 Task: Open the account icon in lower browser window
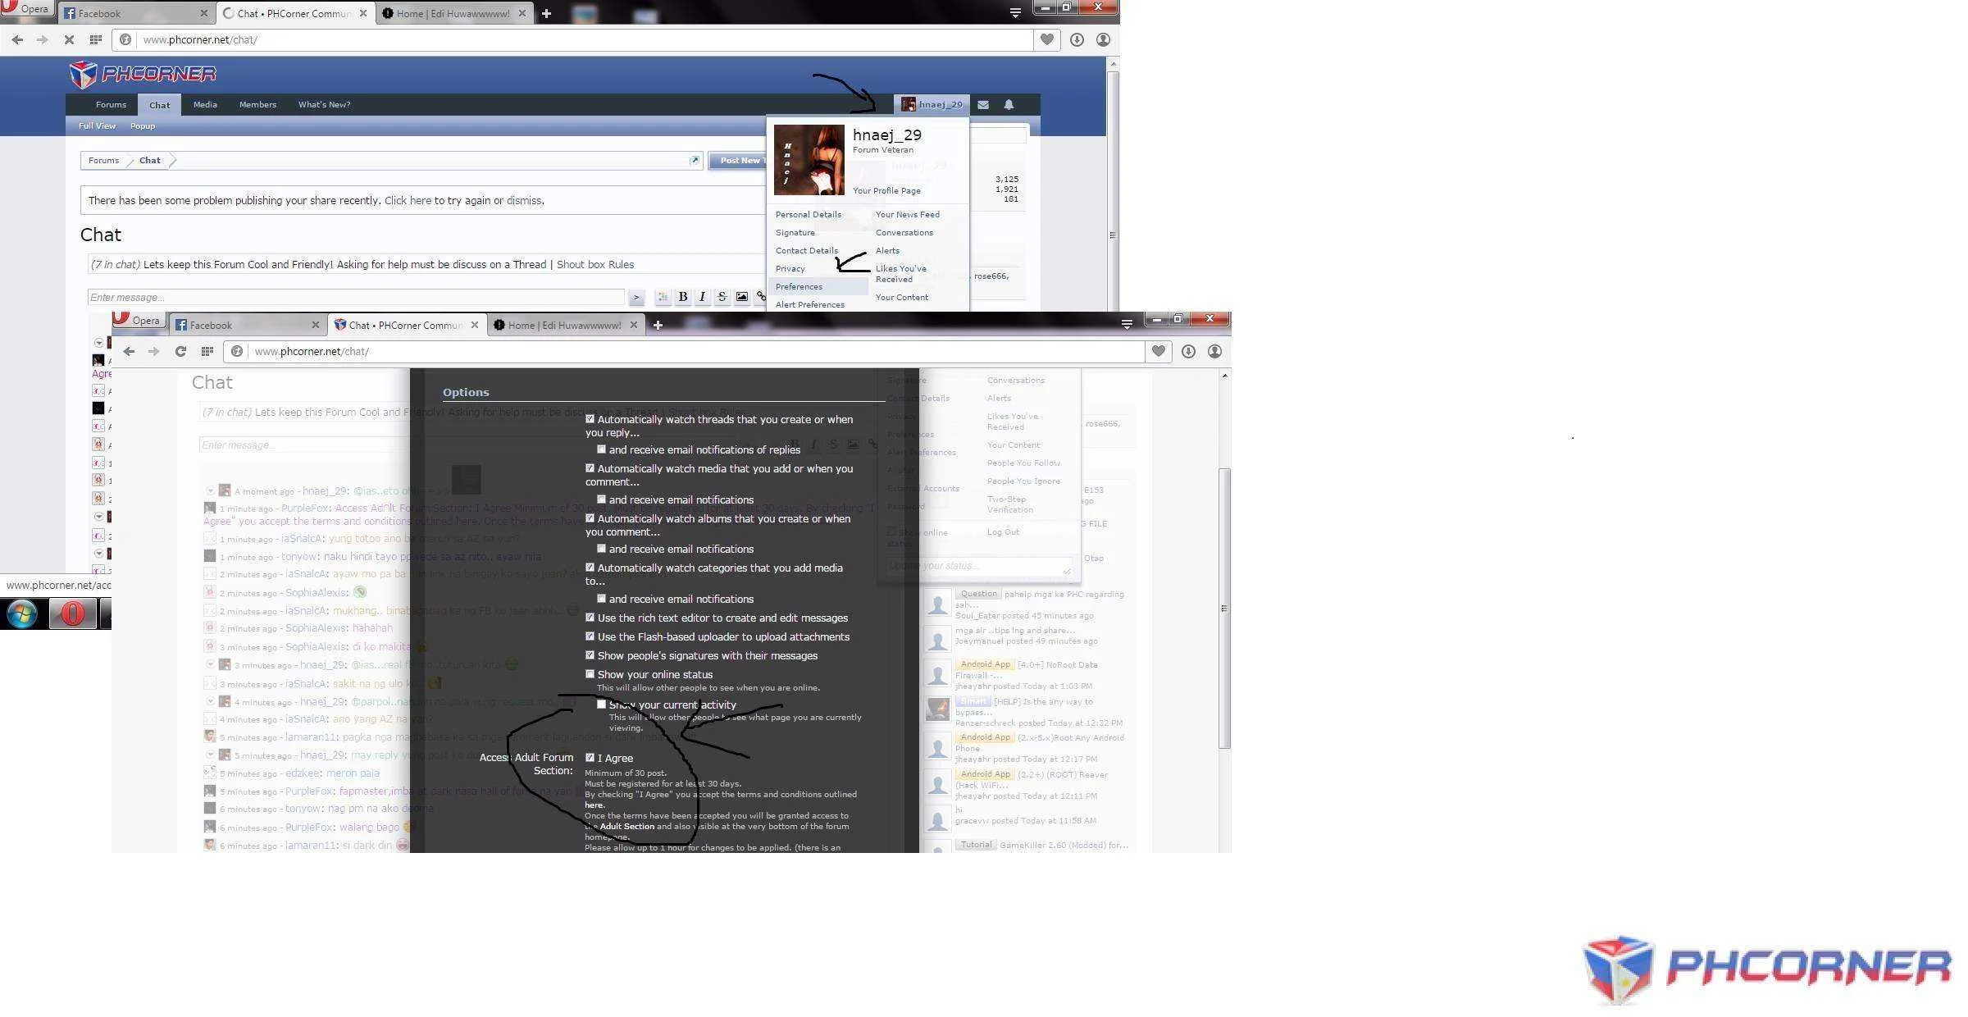pos(1214,351)
